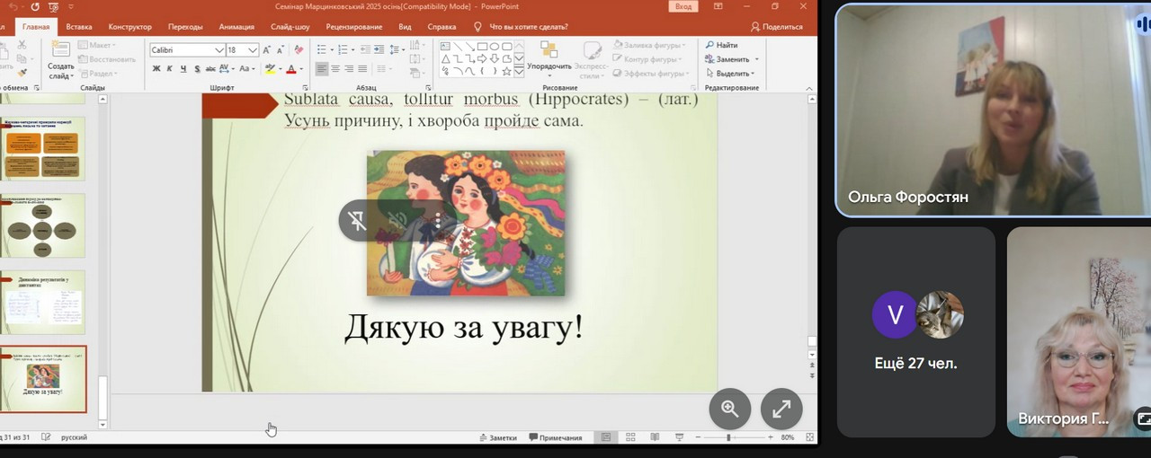Start slideshow from status bar icon
The height and width of the screenshot is (458, 1151).
(679, 437)
